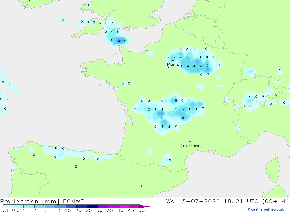Click the 7 mm value beside the 12

pos(124,41)
